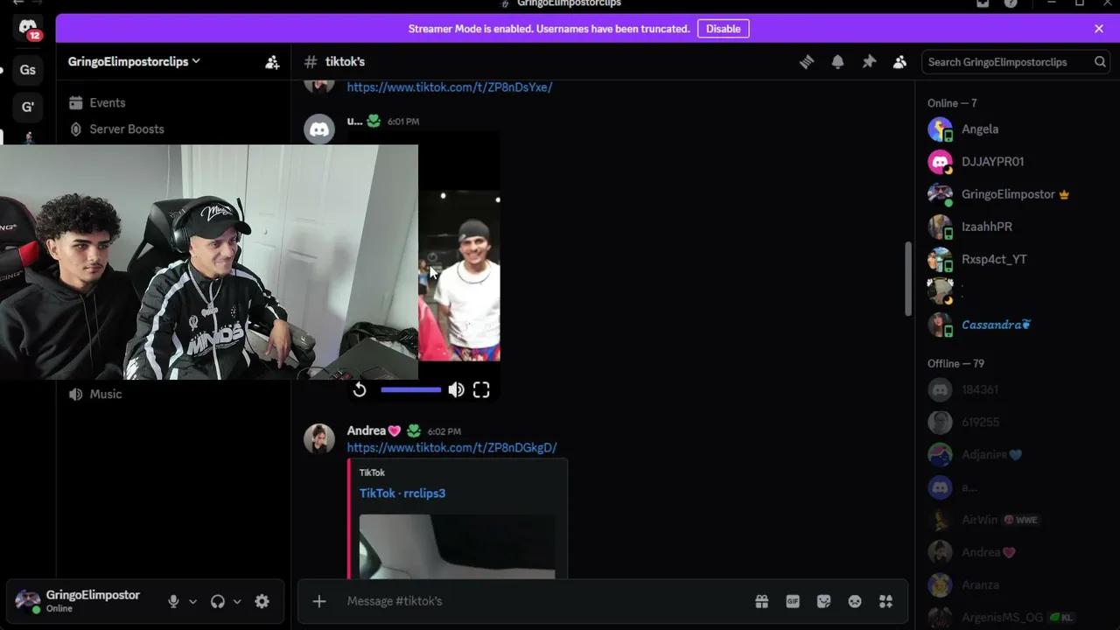Click the Events calendar icon
Image resolution: width=1120 pixels, height=630 pixels.
pyautogui.click(x=76, y=103)
